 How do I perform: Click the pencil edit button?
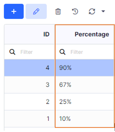(36, 11)
